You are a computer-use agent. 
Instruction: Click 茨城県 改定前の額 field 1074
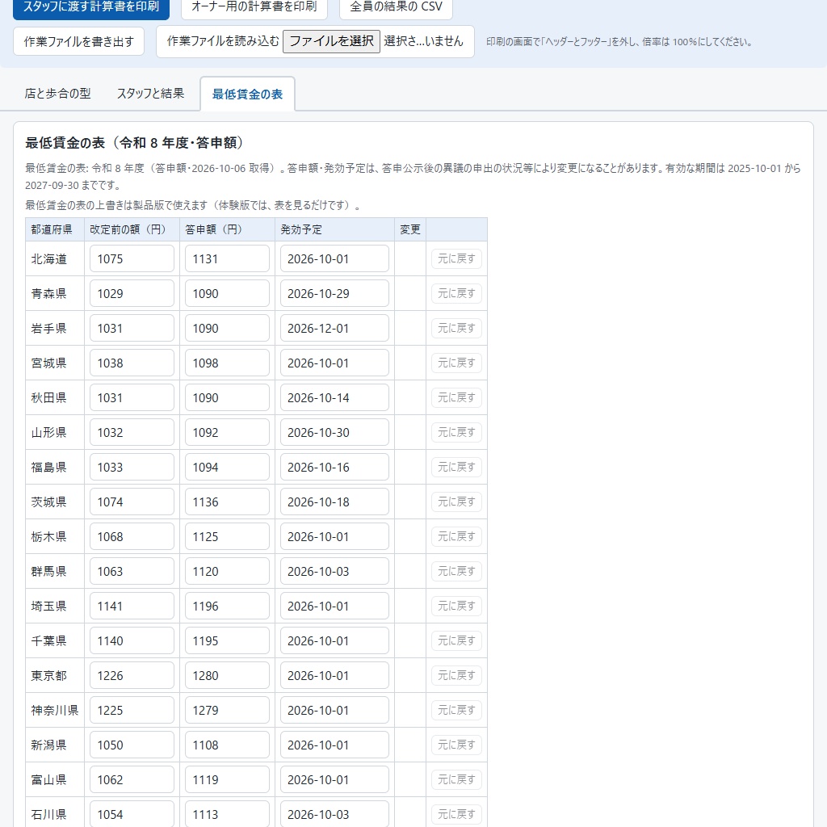click(x=132, y=502)
